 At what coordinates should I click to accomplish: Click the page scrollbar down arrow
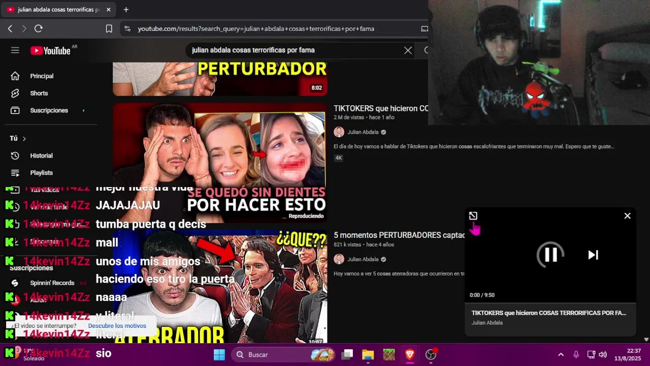point(646,339)
